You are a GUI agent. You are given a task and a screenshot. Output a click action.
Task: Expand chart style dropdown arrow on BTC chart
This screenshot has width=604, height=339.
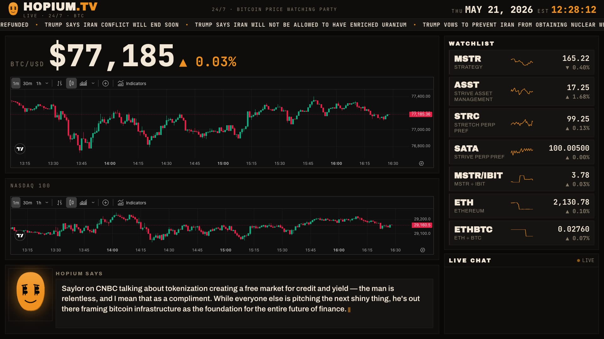click(93, 83)
